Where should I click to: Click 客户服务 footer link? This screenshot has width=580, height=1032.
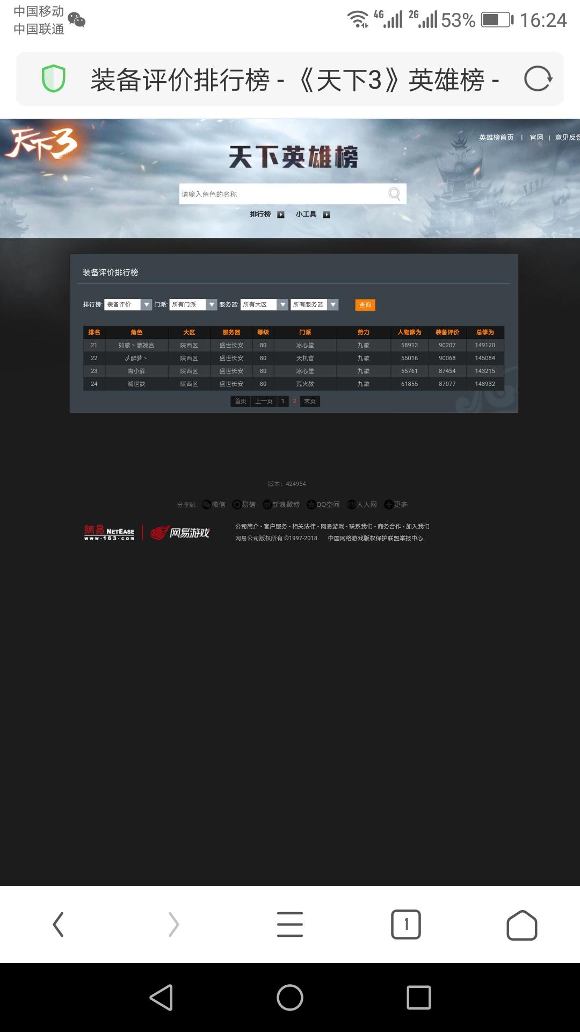tap(275, 526)
